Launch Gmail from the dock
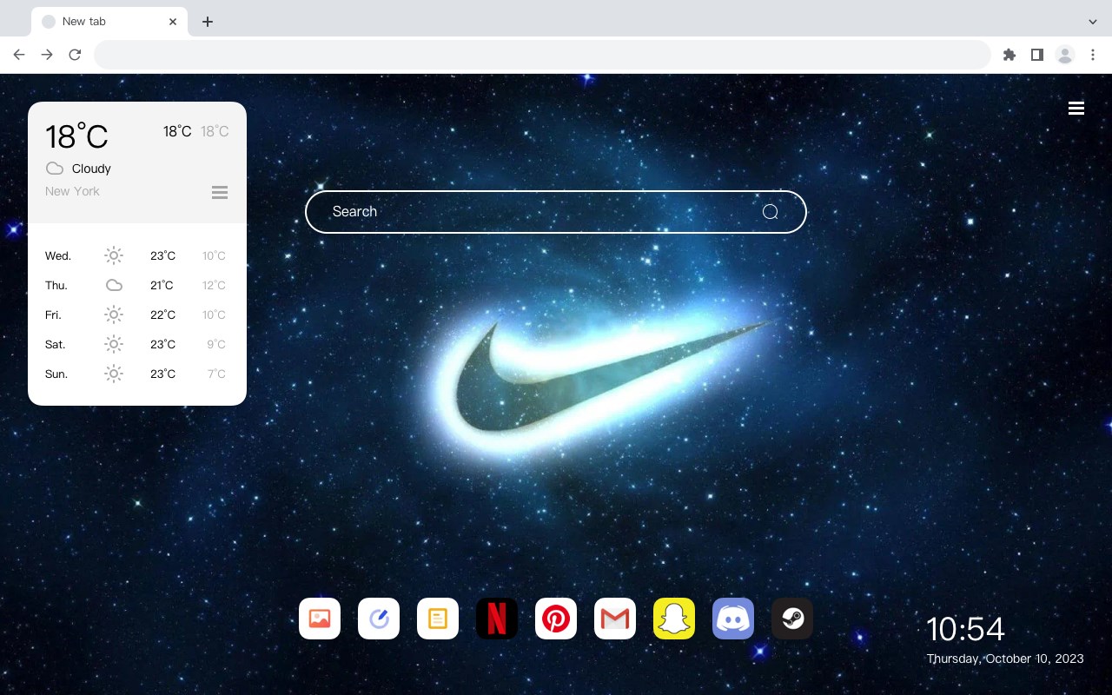The image size is (1112, 695). click(615, 619)
